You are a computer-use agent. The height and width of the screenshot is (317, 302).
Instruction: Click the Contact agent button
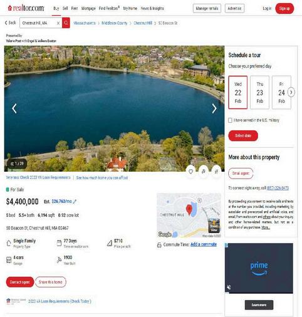click(x=20, y=282)
